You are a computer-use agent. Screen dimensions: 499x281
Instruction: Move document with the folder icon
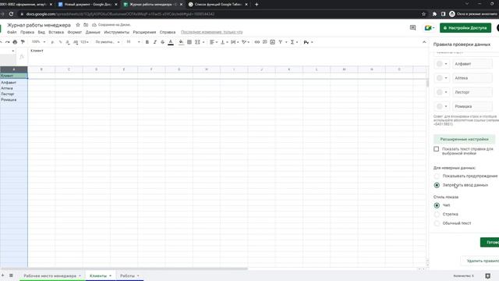tap(86, 25)
